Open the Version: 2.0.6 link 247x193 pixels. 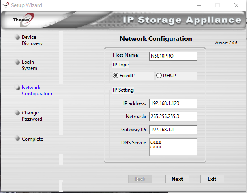[x=226, y=43]
